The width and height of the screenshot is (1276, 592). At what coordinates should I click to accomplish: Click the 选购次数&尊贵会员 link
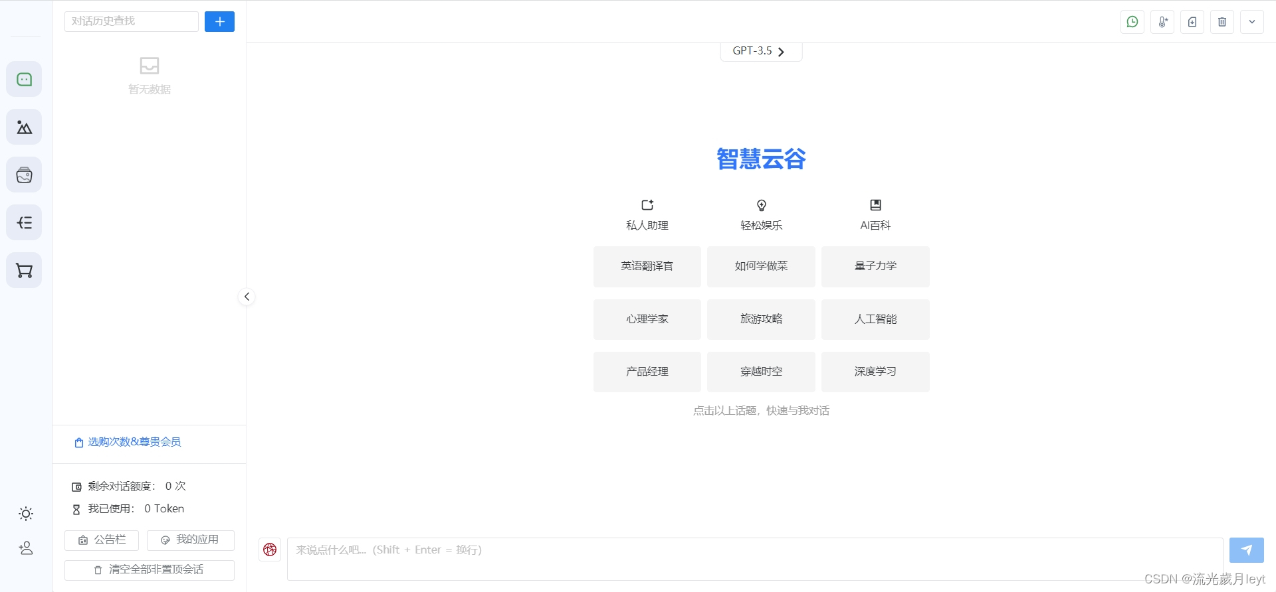click(127, 442)
